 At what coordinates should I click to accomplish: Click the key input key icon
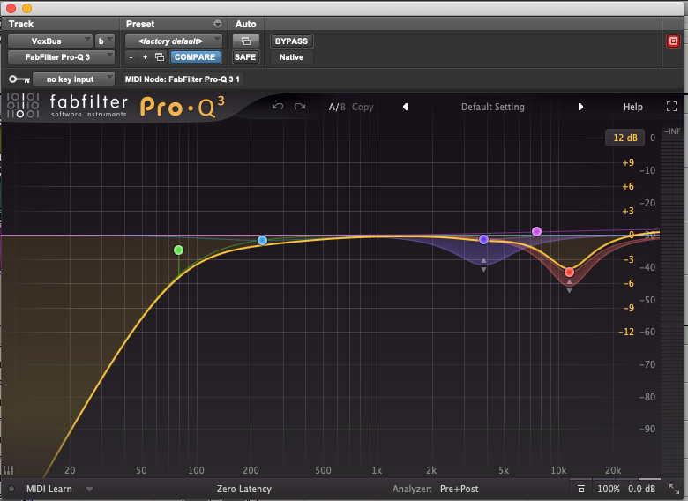click(x=19, y=79)
